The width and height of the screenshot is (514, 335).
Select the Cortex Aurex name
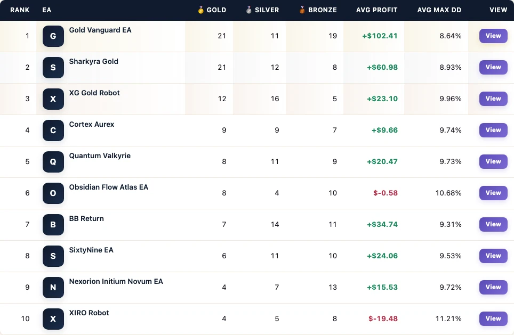[92, 125]
